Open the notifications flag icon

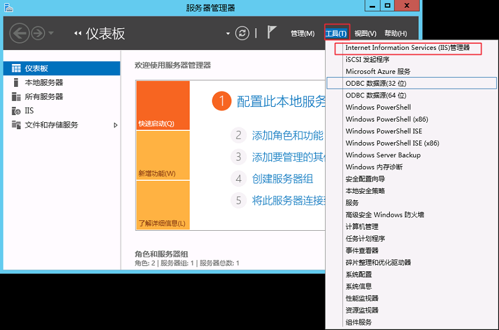271,32
